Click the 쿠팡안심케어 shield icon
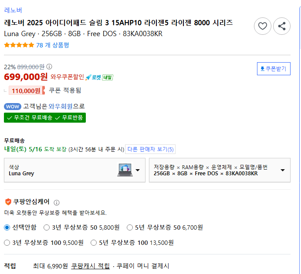Screen dimensions: 301x274 [x=8, y=202]
